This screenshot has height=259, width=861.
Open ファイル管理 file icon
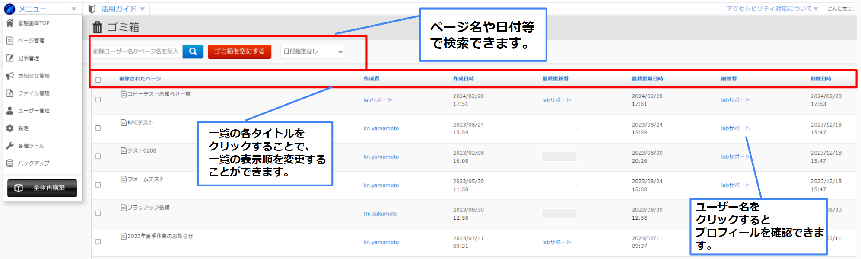click(x=10, y=93)
